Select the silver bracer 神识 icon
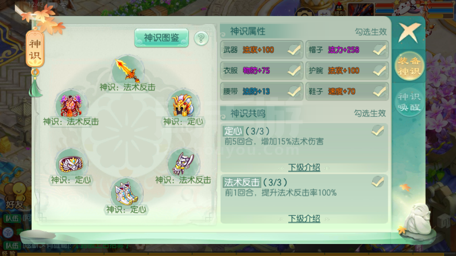Image resolution: width=456 pixels, height=256 pixels. (184, 163)
